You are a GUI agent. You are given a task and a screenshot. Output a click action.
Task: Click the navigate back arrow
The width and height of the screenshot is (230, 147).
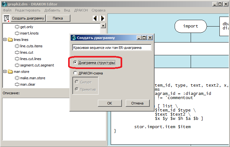point(95,18)
